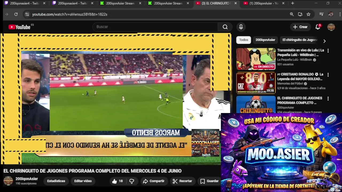Open a new browser tab
Viewport: 342px width, 192px height.
pyautogui.click(x=293, y=3)
